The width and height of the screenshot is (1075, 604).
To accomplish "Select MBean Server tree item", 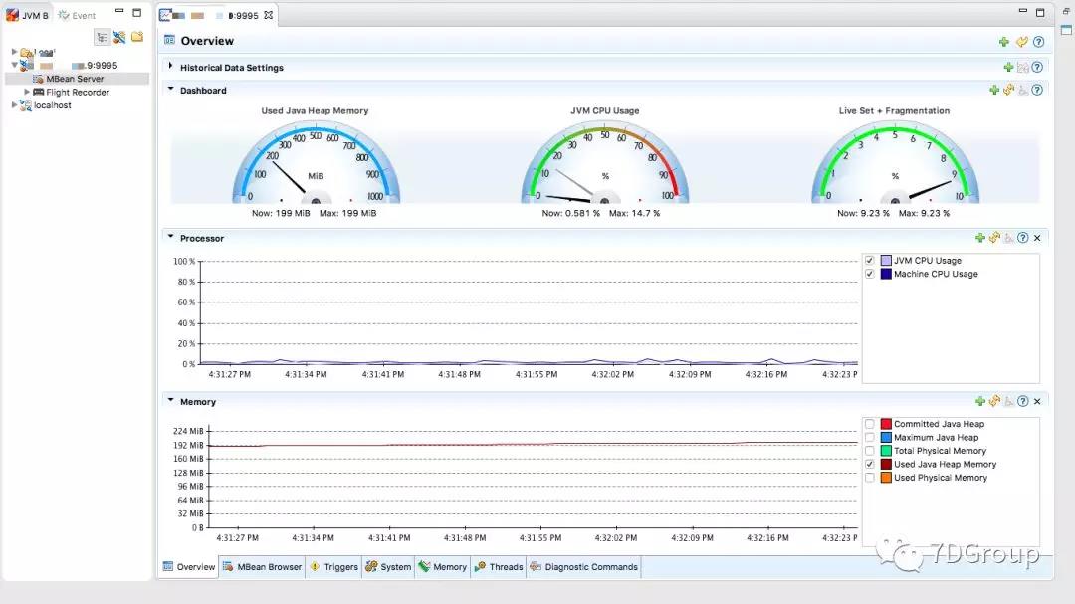I will coord(75,79).
